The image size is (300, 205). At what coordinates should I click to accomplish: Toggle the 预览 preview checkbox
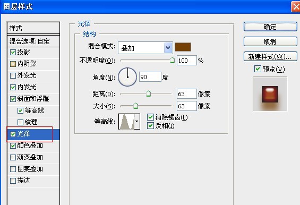[x=258, y=69]
